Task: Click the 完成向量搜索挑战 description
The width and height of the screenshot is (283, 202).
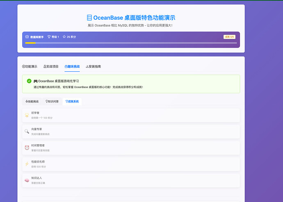Action: coord(41,134)
